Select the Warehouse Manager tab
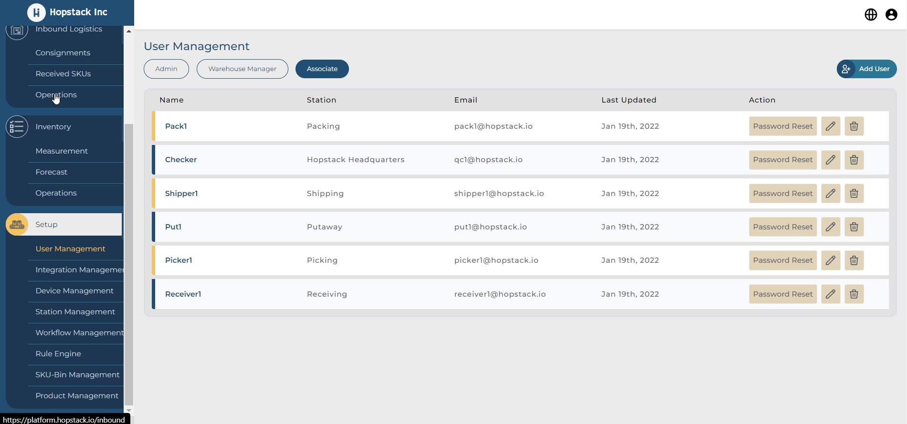Screen dimensions: 907x424 (x=242, y=69)
